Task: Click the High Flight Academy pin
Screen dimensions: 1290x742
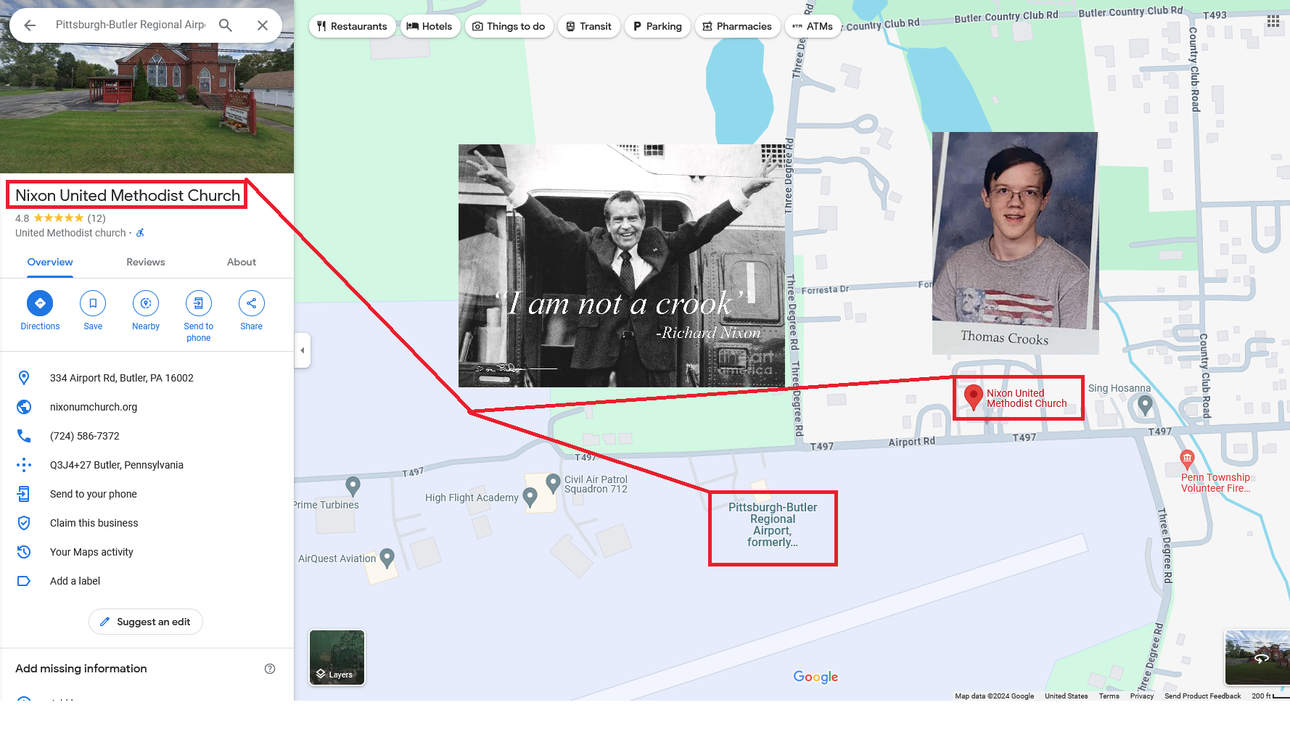Action: tap(530, 497)
